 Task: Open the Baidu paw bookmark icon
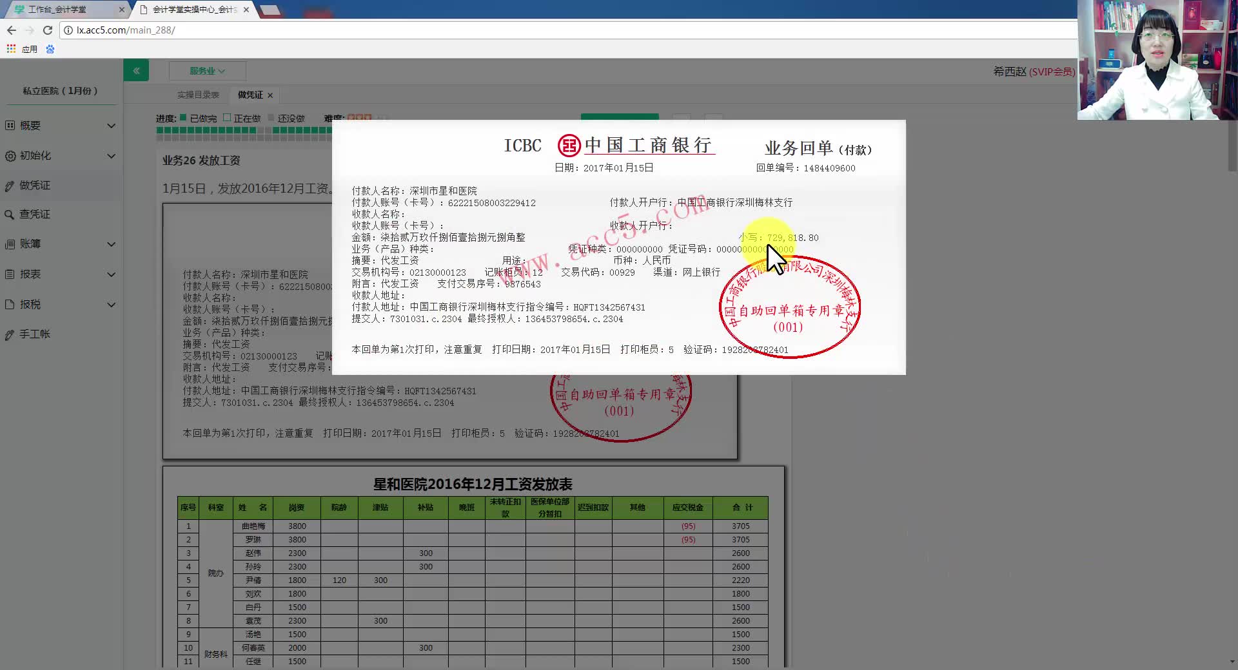[x=50, y=49]
